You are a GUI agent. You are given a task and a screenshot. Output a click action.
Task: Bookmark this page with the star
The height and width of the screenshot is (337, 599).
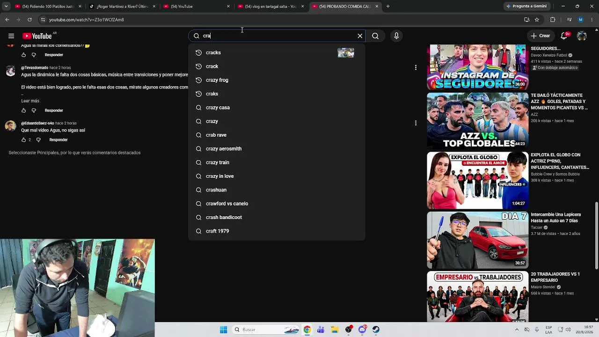(x=537, y=20)
